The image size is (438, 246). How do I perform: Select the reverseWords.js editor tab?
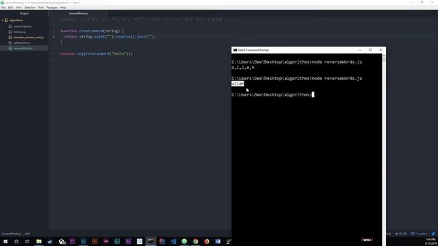point(79,14)
